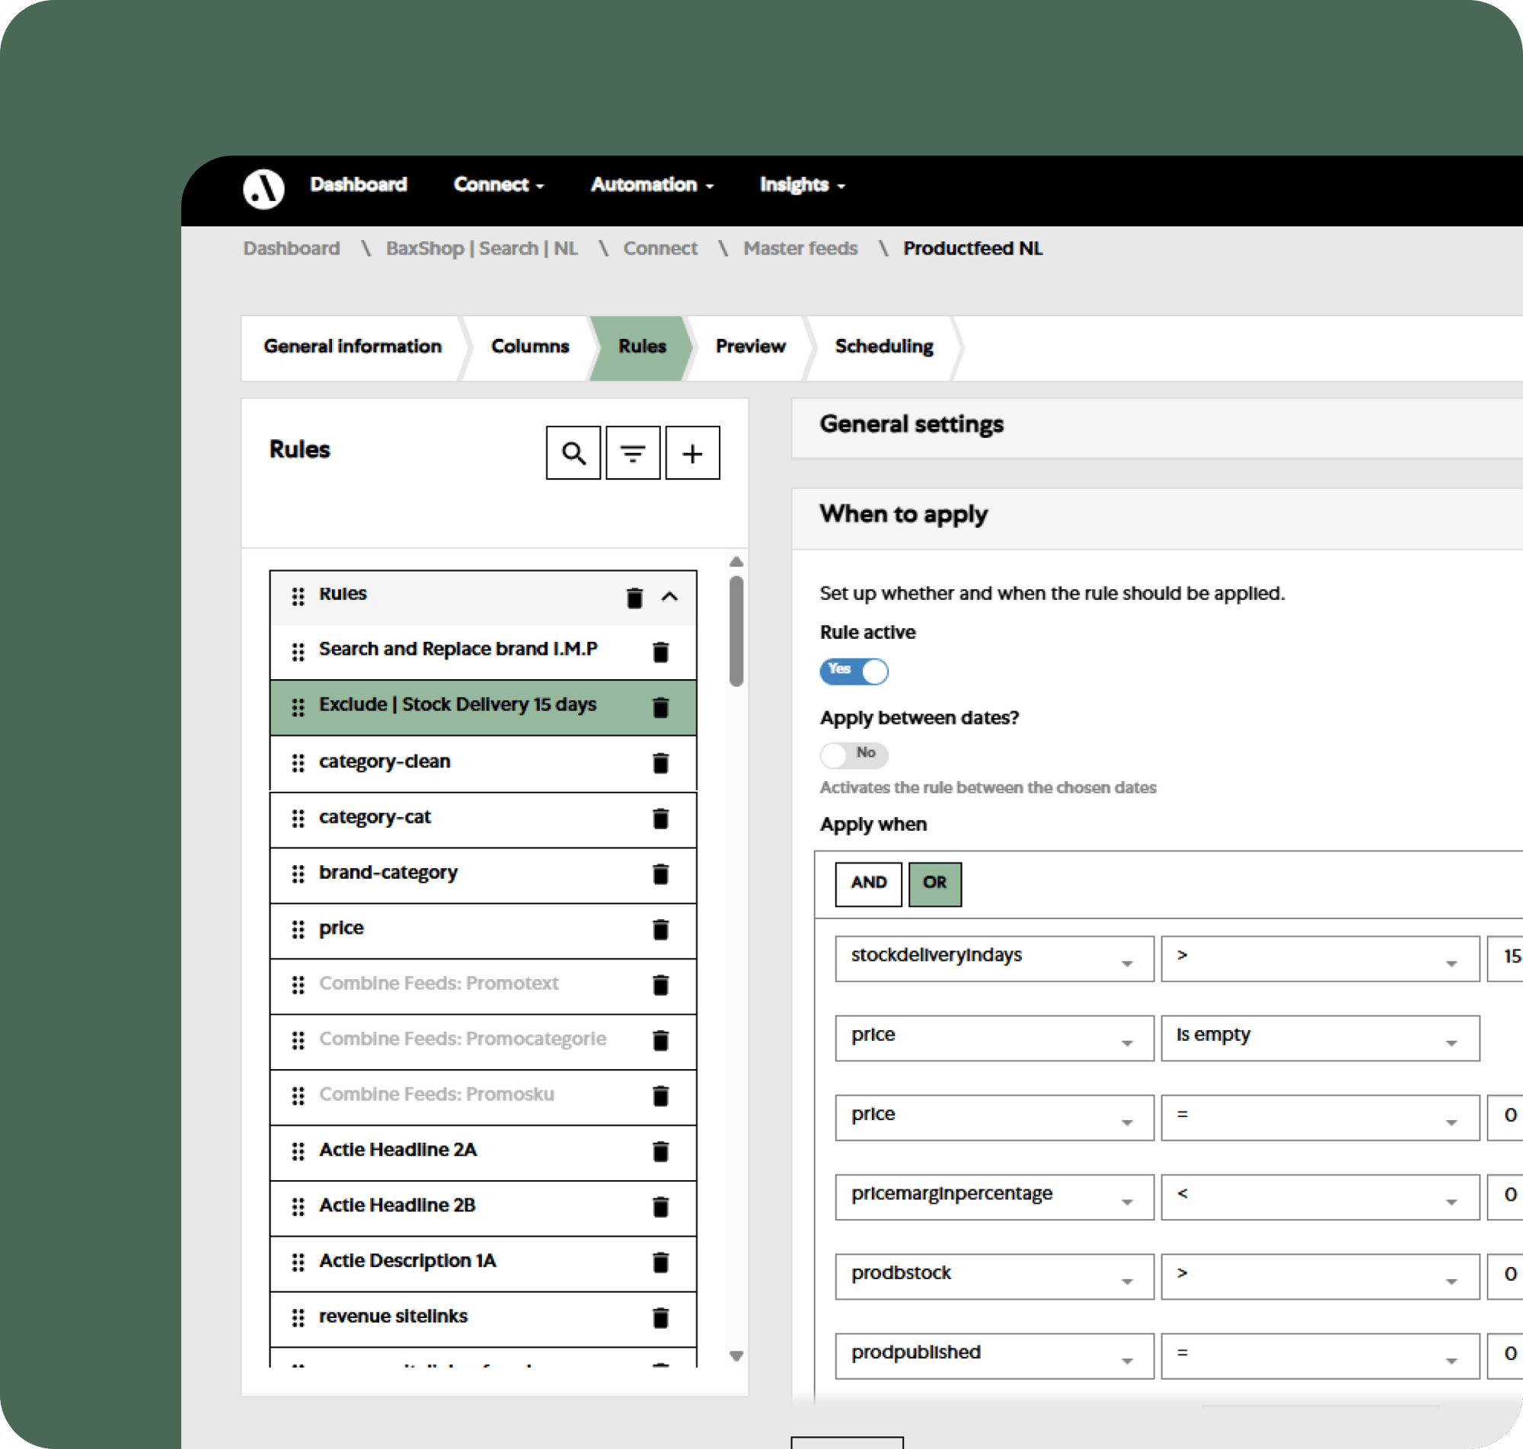
Task: Add a new rule with plus icon
Action: tap(692, 452)
